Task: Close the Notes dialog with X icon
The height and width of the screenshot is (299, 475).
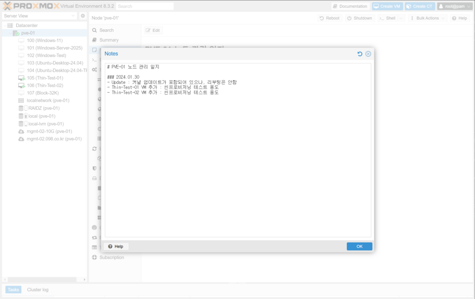Action: tap(368, 54)
